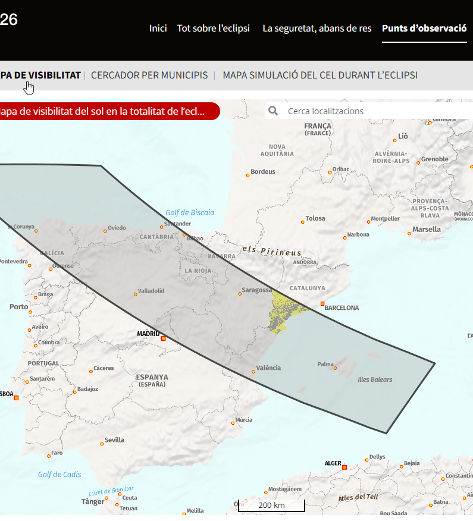473x521 pixels.
Task: Open Mapa simulació del cel durant l'eclipsi
Action: coord(320,75)
